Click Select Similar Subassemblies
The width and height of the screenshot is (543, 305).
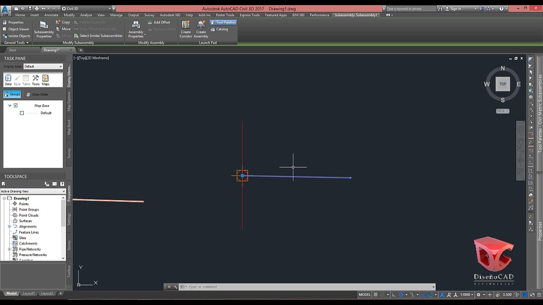(x=98, y=36)
